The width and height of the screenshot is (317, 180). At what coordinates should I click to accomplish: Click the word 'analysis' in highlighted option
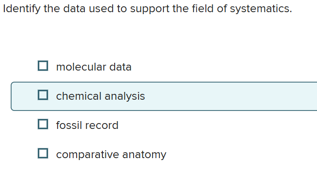pos(125,96)
